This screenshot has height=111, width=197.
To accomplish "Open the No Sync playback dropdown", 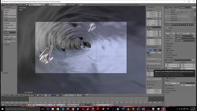I will [86, 105].
